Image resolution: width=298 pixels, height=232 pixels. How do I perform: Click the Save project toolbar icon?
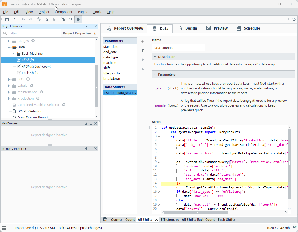point(7,19)
